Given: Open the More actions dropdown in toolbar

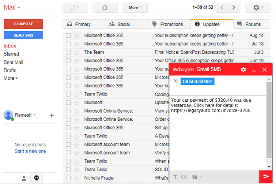Looking at the screenshot, I should coord(135,8).
